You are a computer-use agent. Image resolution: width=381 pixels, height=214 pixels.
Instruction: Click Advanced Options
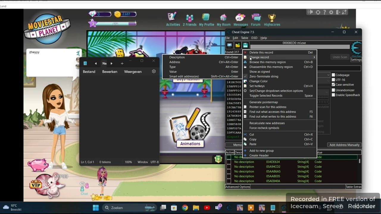tap(238, 187)
